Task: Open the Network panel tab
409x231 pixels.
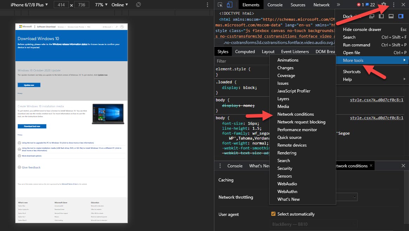Action: coord(321,5)
